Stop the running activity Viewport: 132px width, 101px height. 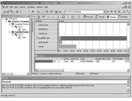[x=111, y=12]
